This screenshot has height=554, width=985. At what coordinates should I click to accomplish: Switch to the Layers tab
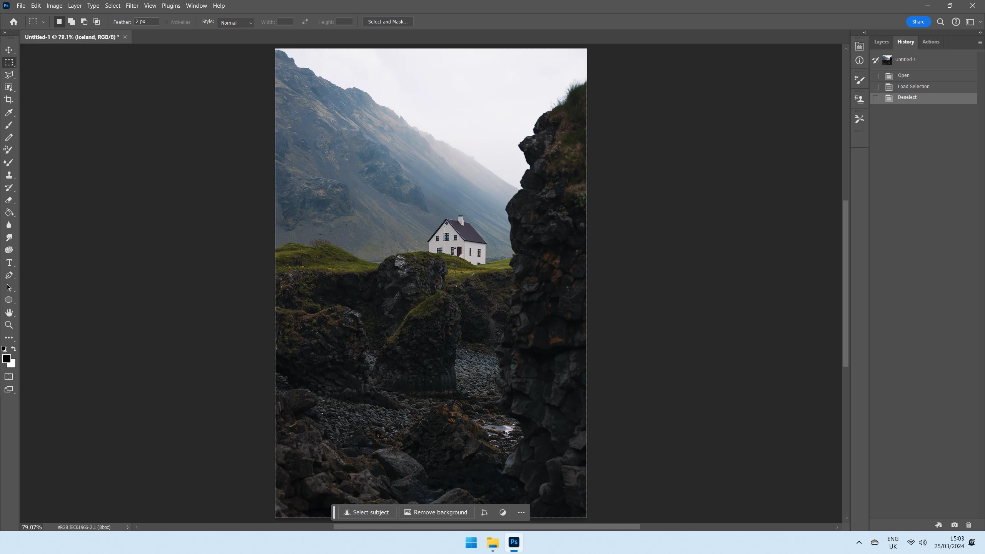click(881, 42)
